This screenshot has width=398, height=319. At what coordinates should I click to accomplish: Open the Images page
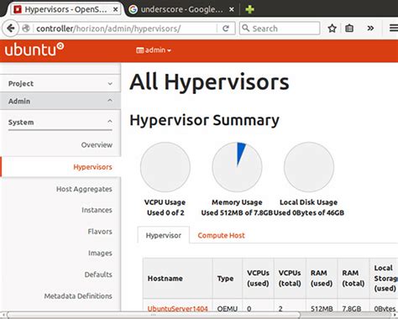click(100, 254)
